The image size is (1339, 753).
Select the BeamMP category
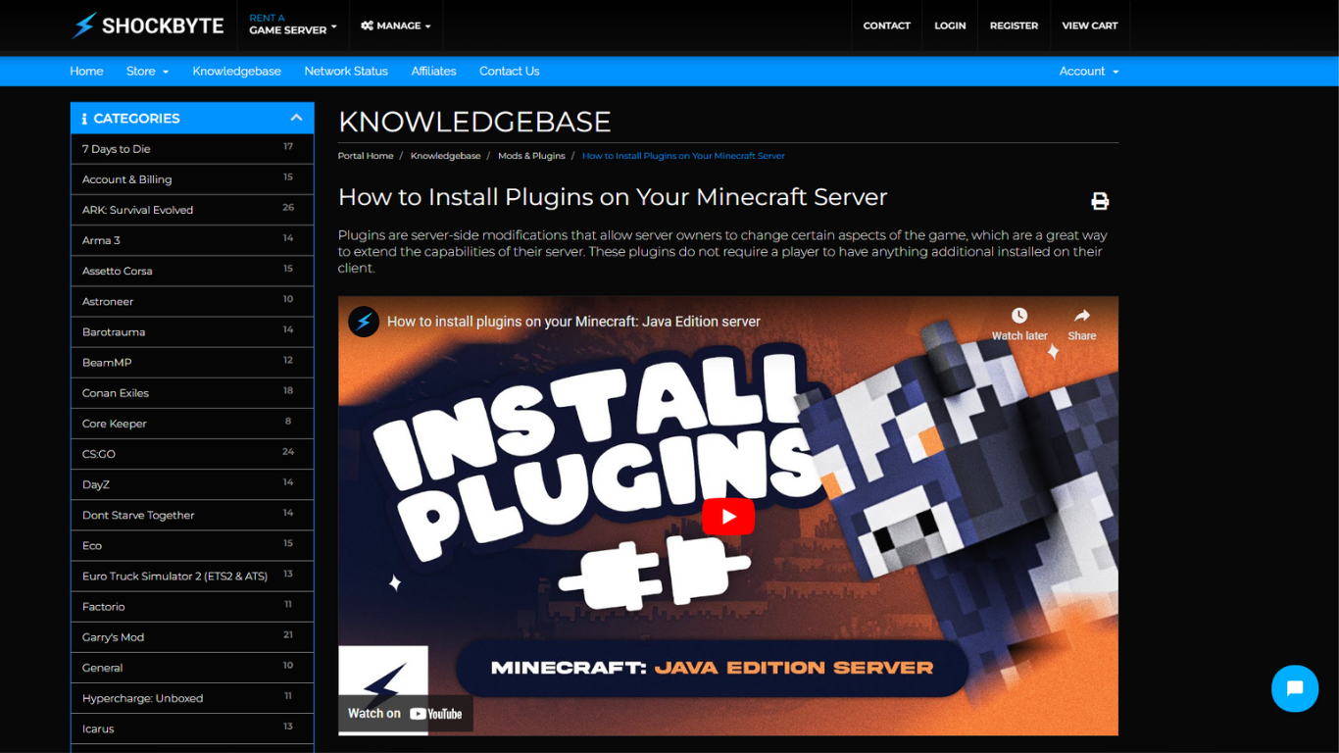point(192,362)
